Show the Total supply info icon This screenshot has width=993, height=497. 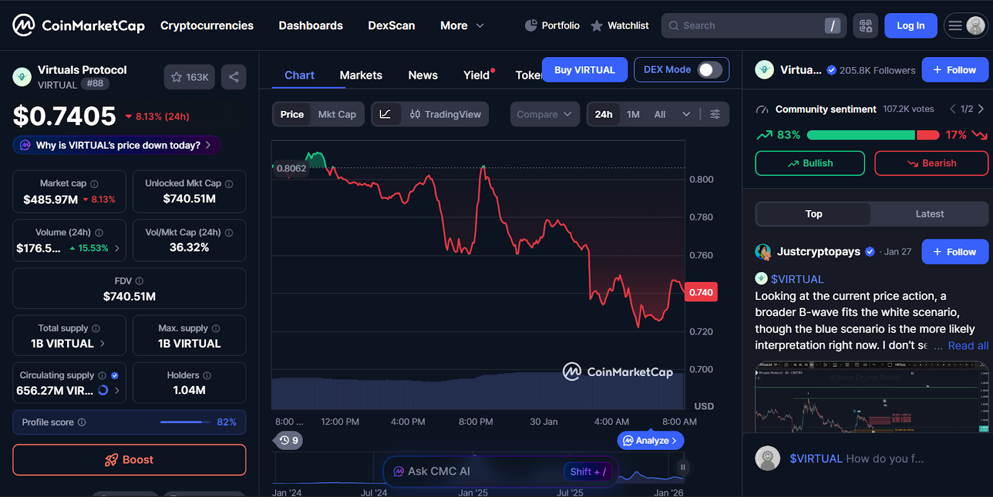(x=96, y=328)
